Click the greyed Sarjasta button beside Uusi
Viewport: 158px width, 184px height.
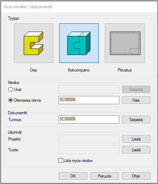pyautogui.click(x=136, y=89)
